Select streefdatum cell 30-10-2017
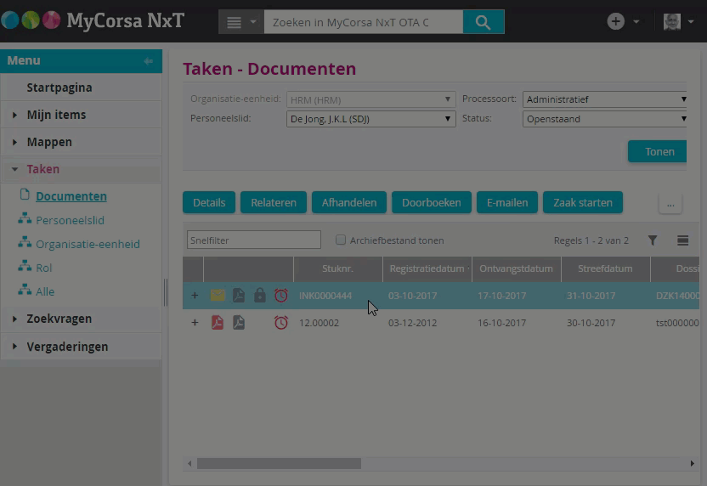707x486 pixels. (x=591, y=323)
